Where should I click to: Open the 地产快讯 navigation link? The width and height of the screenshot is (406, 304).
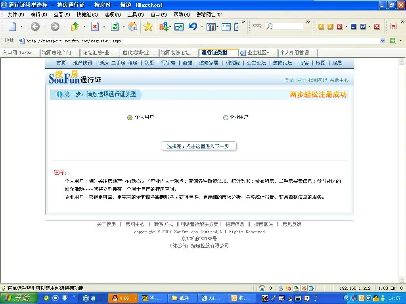(82, 63)
